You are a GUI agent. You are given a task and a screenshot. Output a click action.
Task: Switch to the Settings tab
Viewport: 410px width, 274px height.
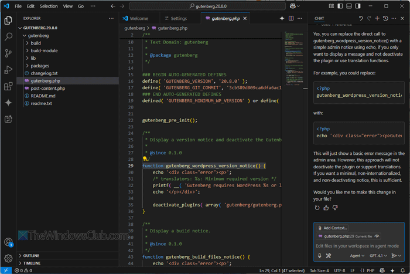coord(179,18)
